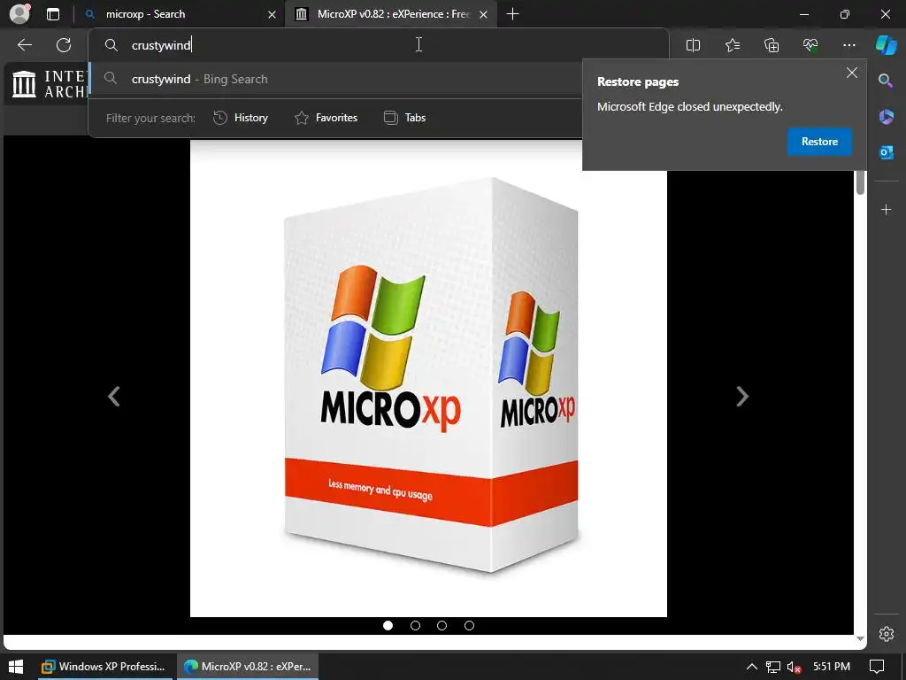Click the page vertical scrollbar thumb
Image resolution: width=906 pixels, height=680 pixels.
860,182
